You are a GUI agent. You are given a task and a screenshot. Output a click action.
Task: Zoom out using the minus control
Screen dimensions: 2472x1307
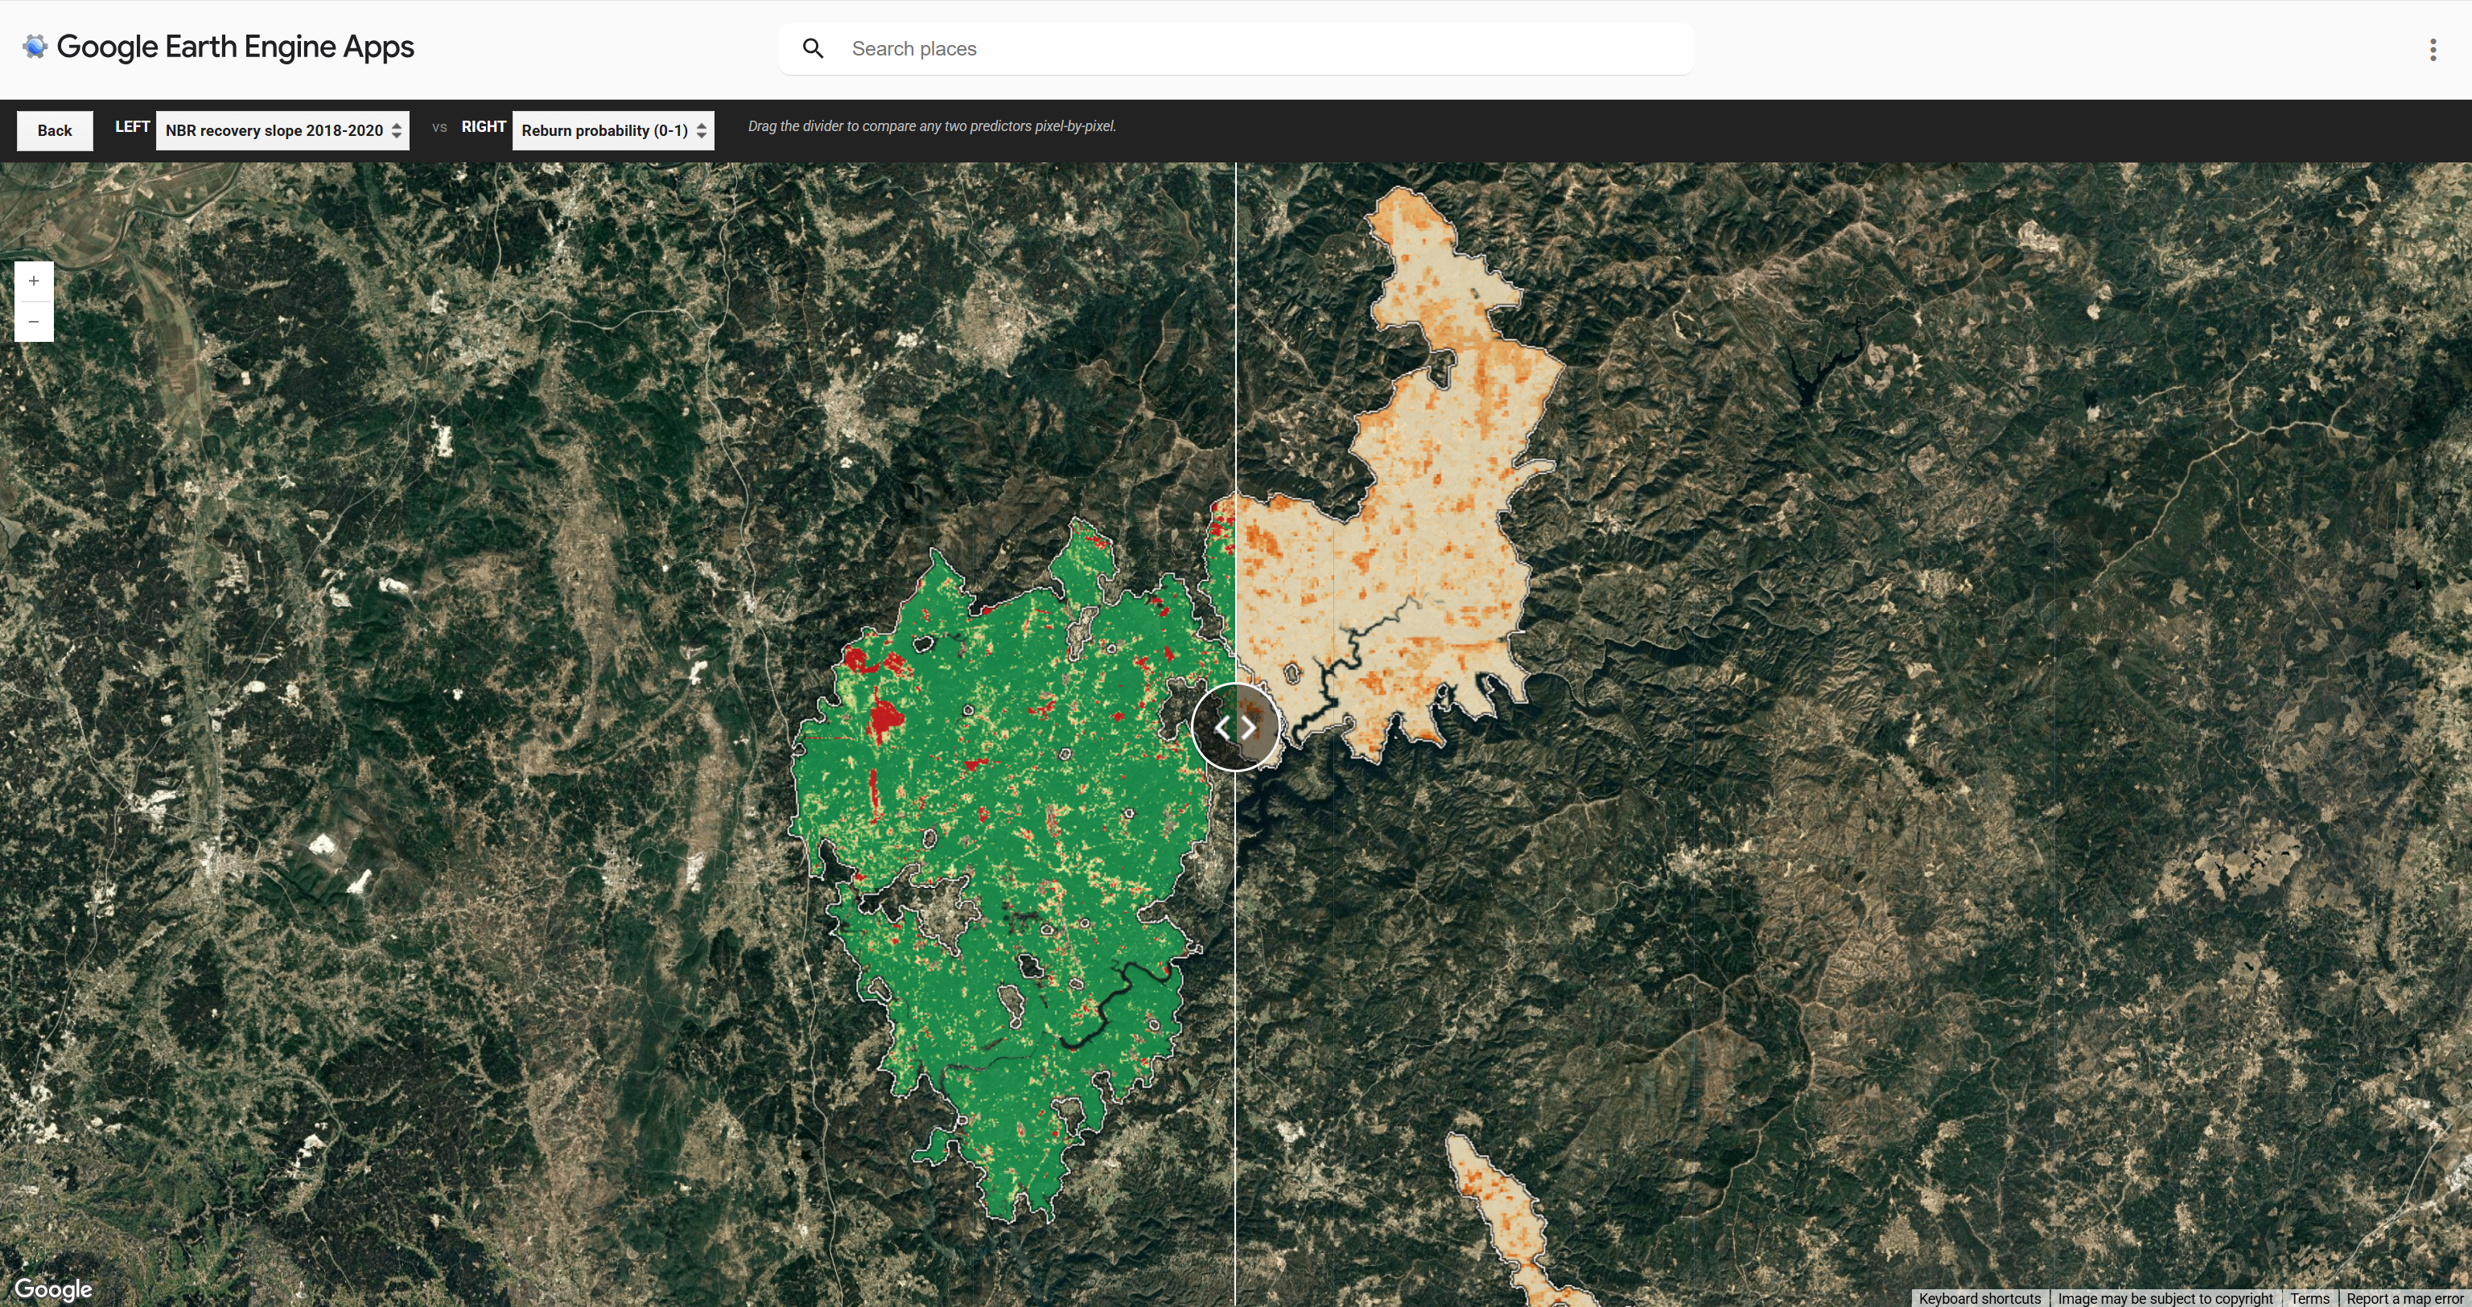pos(34,321)
